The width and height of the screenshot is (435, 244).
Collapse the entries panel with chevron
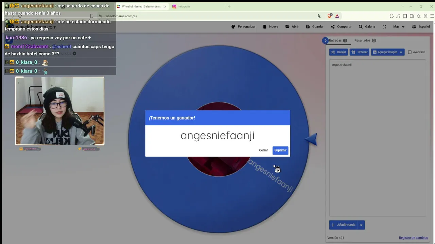tap(325, 40)
